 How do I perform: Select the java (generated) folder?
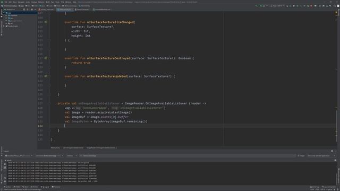click(x=15, y=21)
